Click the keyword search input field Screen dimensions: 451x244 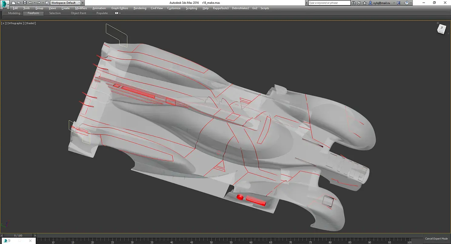329,3
